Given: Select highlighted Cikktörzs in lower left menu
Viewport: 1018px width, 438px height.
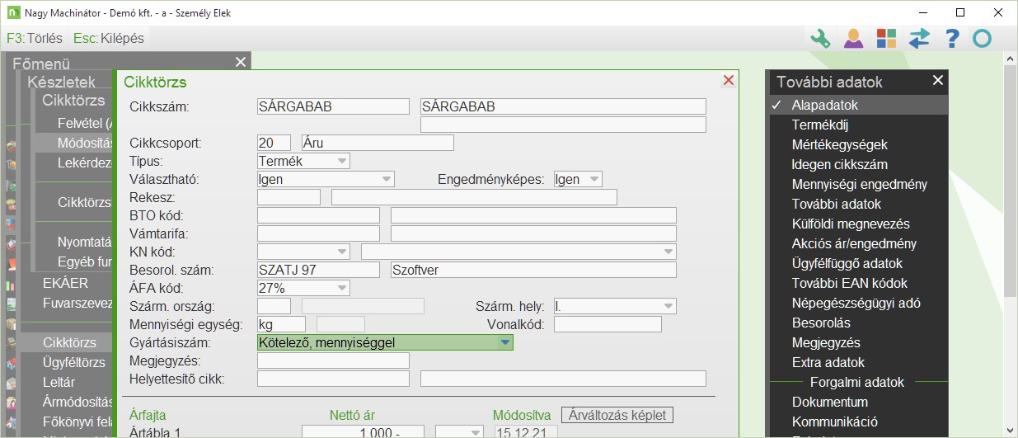Looking at the screenshot, I should 70,342.
